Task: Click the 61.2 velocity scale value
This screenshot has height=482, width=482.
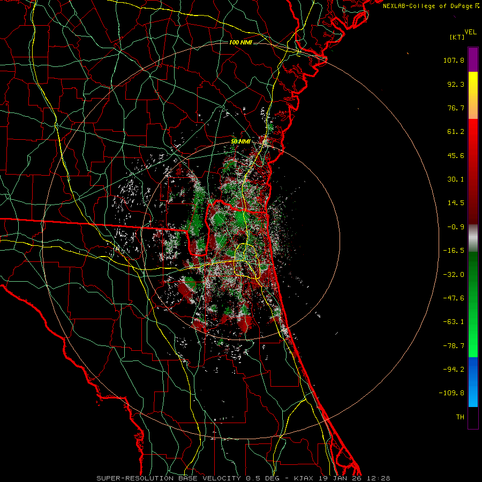Action: 456,132
